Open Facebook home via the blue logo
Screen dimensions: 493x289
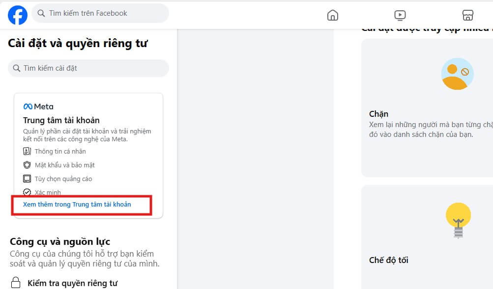click(17, 15)
